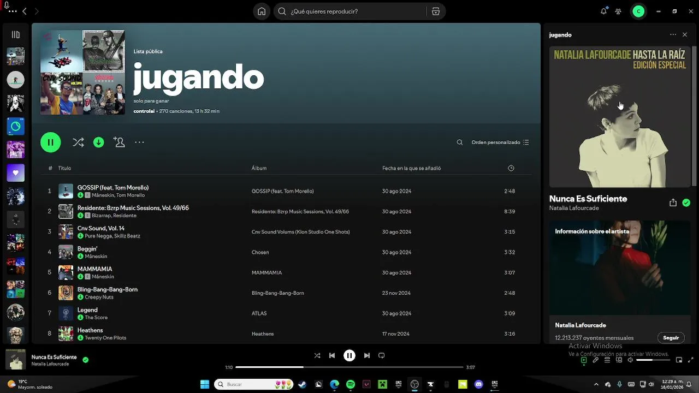Screen dimensions: 699x393
Task: Open Microsoft Edge from taskbar
Action: click(334, 384)
